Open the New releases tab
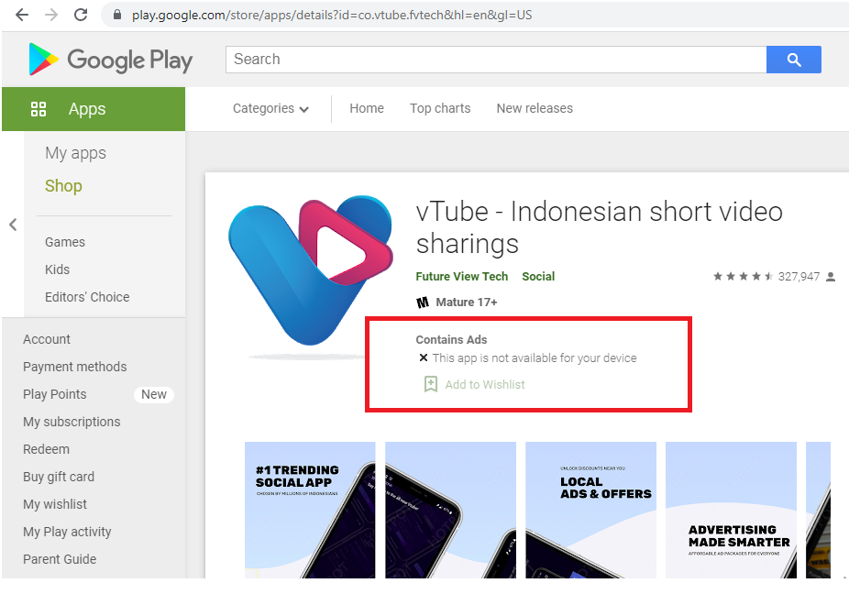The width and height of the screenshot is (849, 605). pyautogui.click(x=535, y=108)
